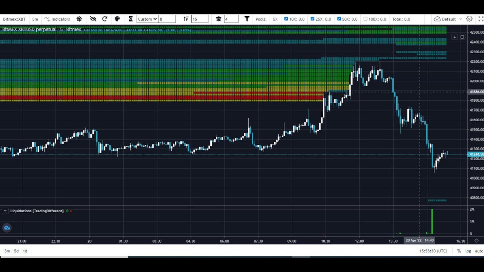Toggle log scale mode

[x=468, y=251]
